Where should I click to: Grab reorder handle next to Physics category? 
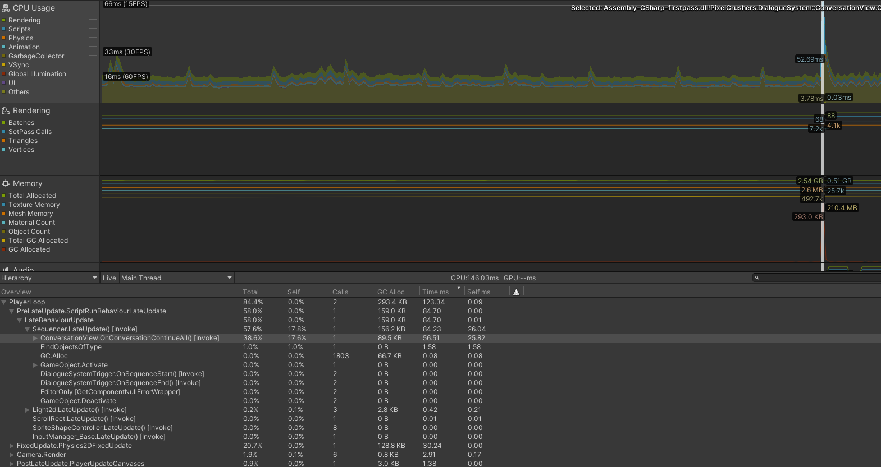point(93,38)
